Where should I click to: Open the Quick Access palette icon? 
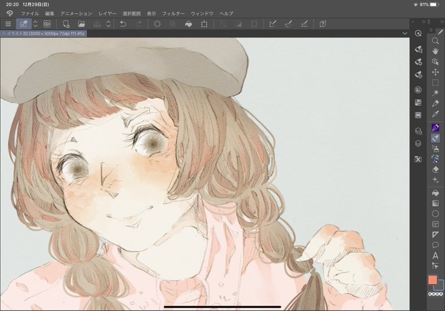tap(418, 33)
